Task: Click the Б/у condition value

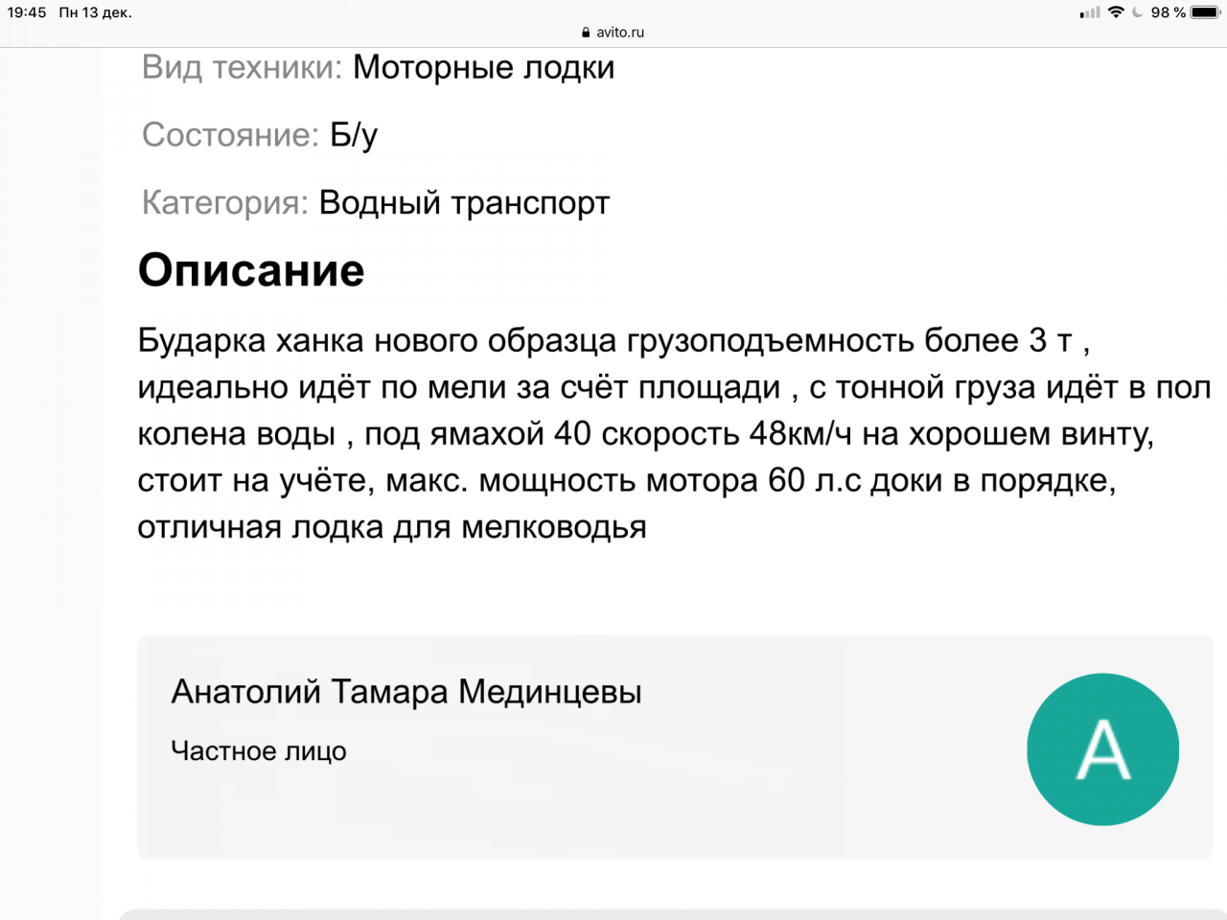Action: coord(354,135)
